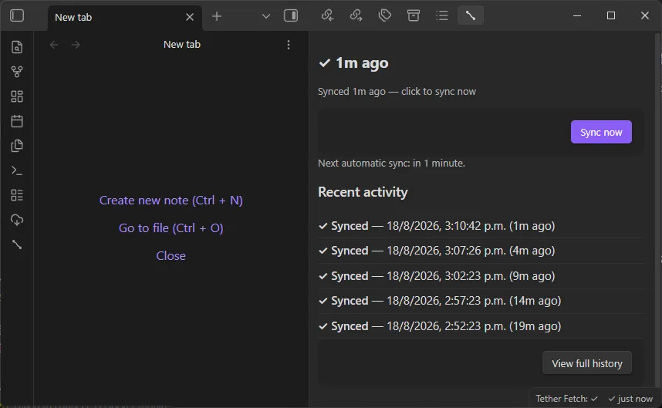Open the outline list panel icon
The image size is (662, 408).
point(442,15)
